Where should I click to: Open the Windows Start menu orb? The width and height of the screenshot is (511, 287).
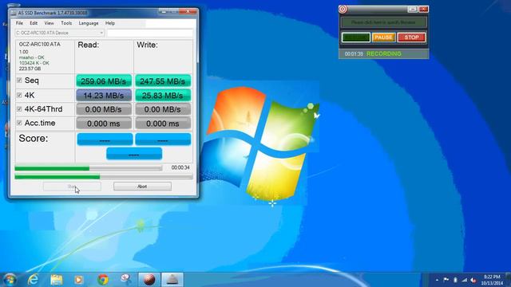[10, 280]
